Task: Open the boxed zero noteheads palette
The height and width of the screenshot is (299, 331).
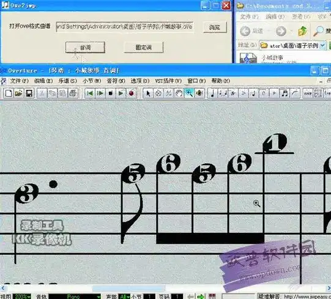Action: click(264, 94)
